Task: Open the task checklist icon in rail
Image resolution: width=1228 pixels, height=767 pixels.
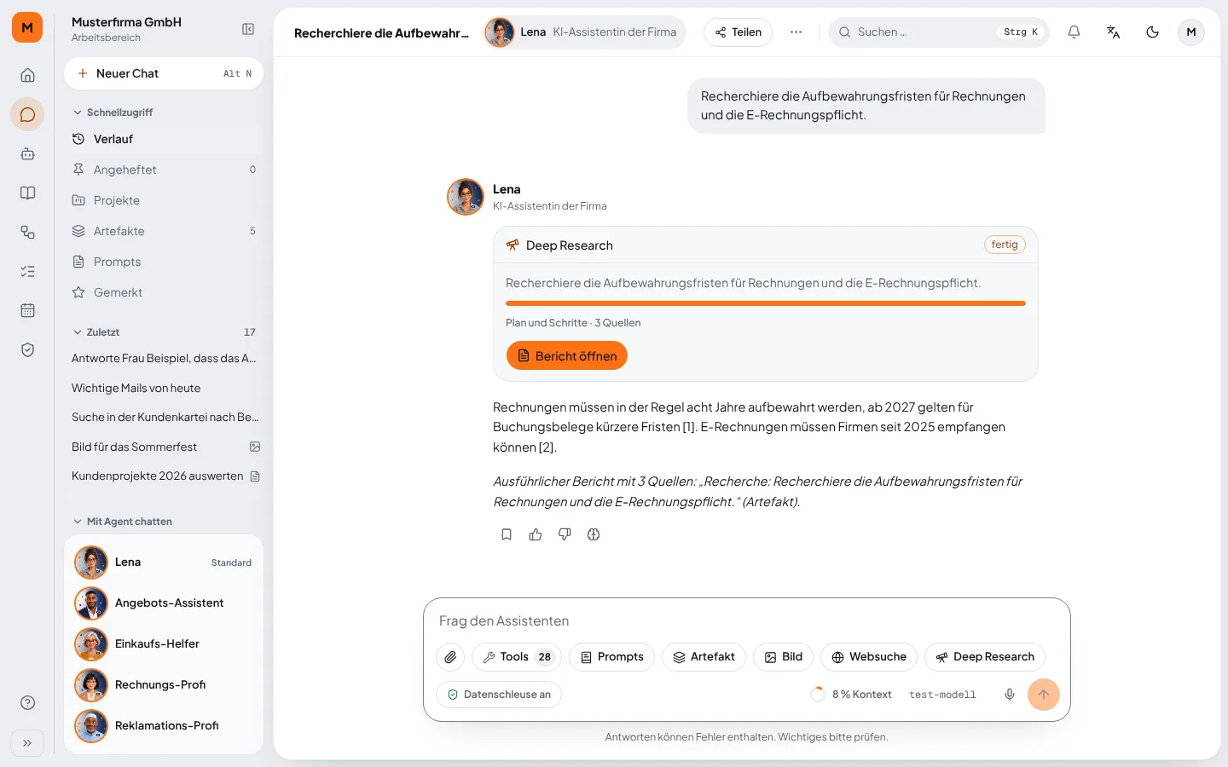Action: point(27,271)
